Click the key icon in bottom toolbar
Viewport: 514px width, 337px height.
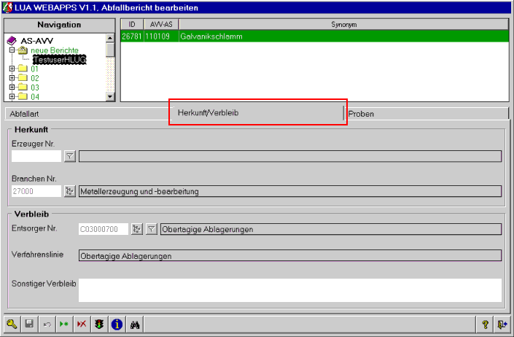point(12,325)
